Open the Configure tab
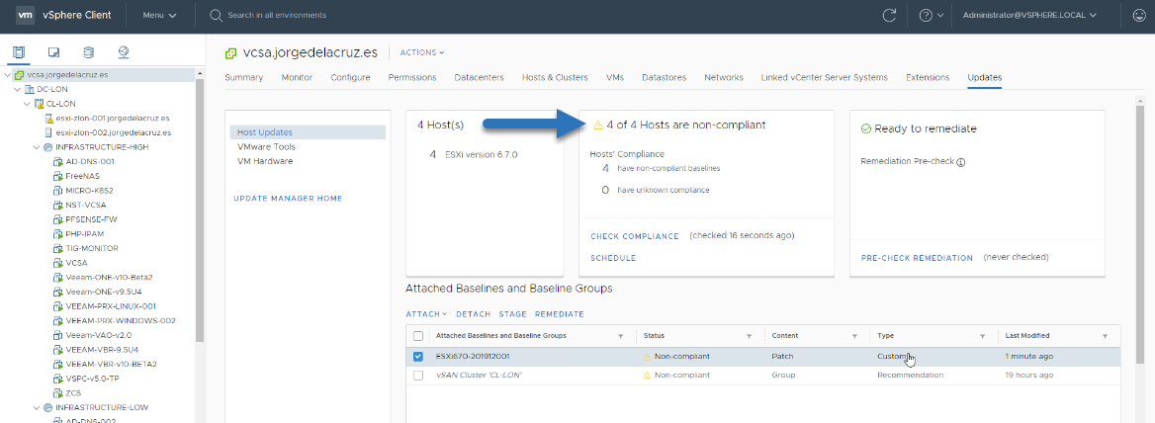The width and height of the screenshot is (1155, 423). pos(351,77)
